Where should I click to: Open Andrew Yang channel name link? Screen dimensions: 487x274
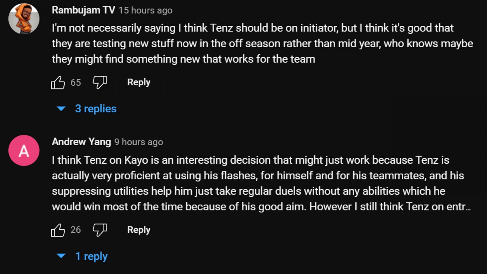[x=81, y=142]
